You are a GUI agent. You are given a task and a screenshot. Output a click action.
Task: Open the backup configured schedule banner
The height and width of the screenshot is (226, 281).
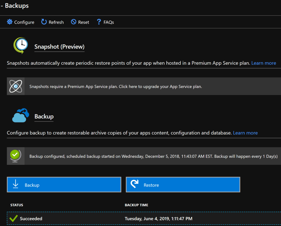144,156
